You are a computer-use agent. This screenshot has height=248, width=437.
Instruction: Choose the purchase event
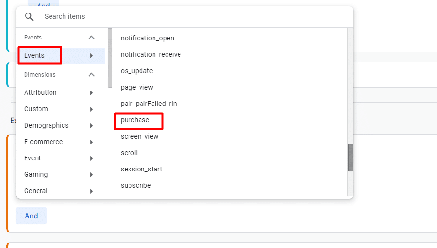135,120
